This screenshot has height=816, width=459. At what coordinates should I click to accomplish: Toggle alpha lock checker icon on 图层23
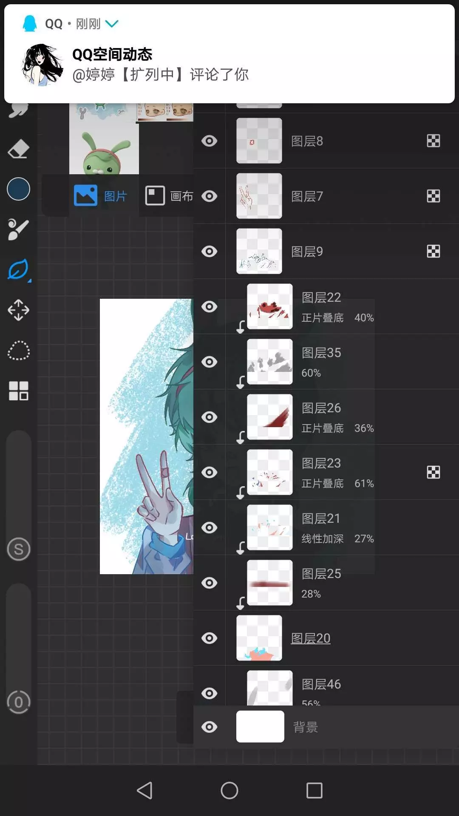(x=433, y=472)
